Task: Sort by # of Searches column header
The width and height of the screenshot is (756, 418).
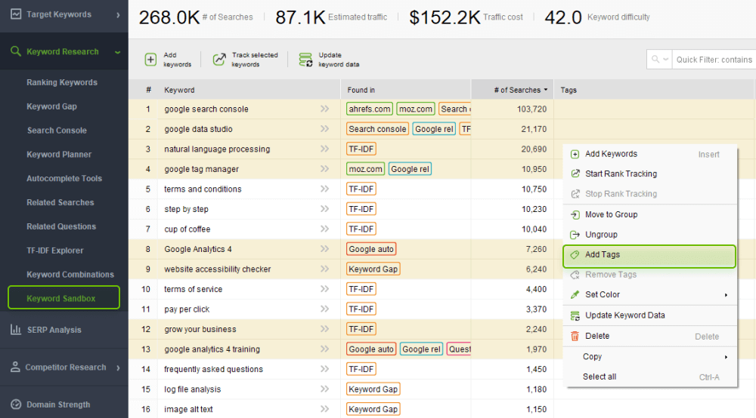Action: [517, 90]
